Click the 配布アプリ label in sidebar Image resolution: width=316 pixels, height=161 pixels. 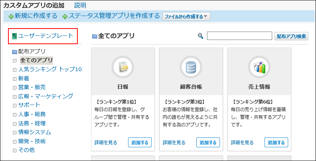[x=32, y=51]
